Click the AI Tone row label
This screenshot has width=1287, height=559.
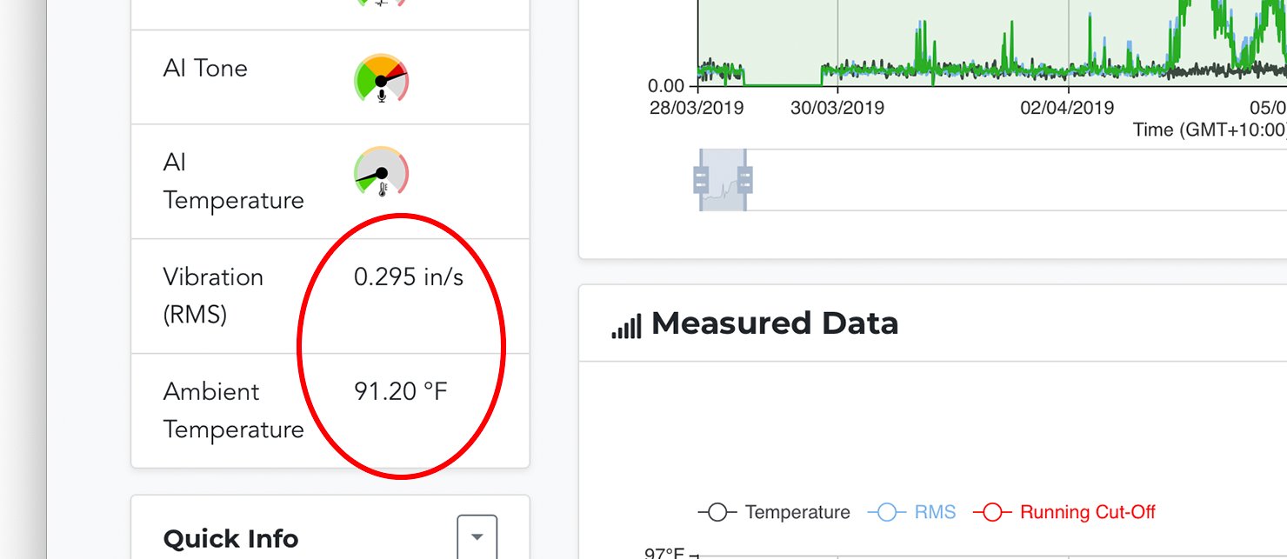[x=205, y=69]
